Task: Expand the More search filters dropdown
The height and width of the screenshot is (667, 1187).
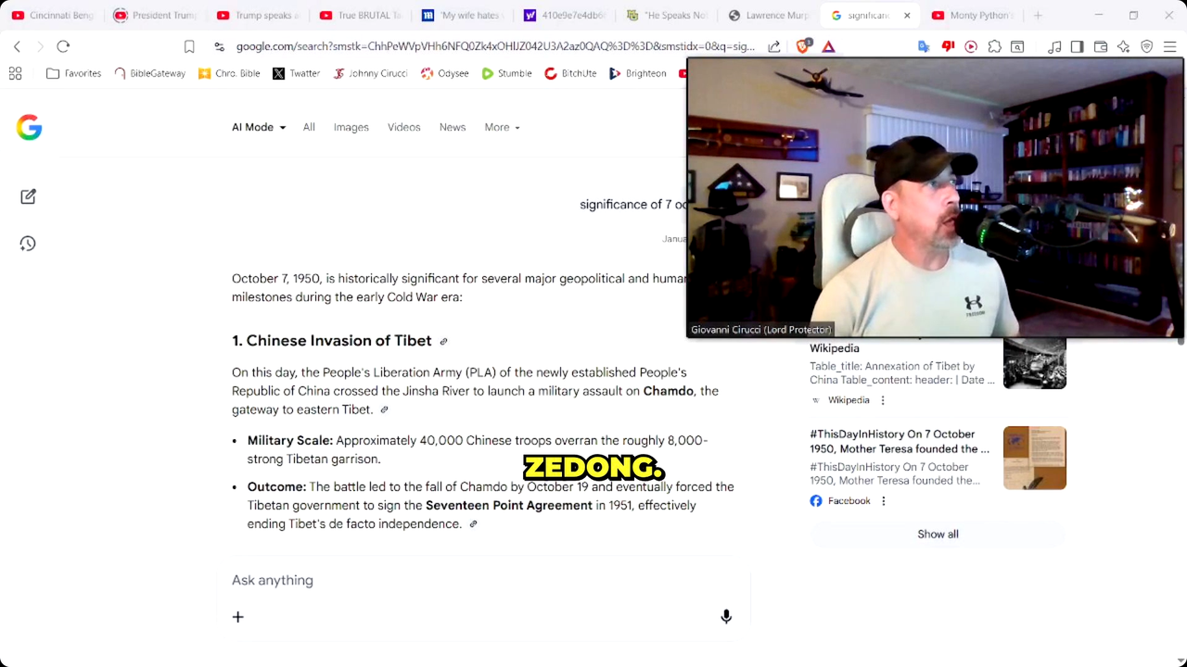Action: tap(502, 127)
